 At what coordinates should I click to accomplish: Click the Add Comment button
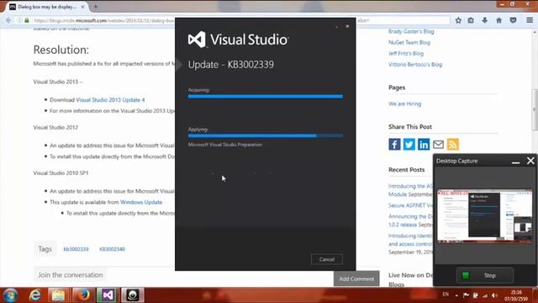coord(356,279)
